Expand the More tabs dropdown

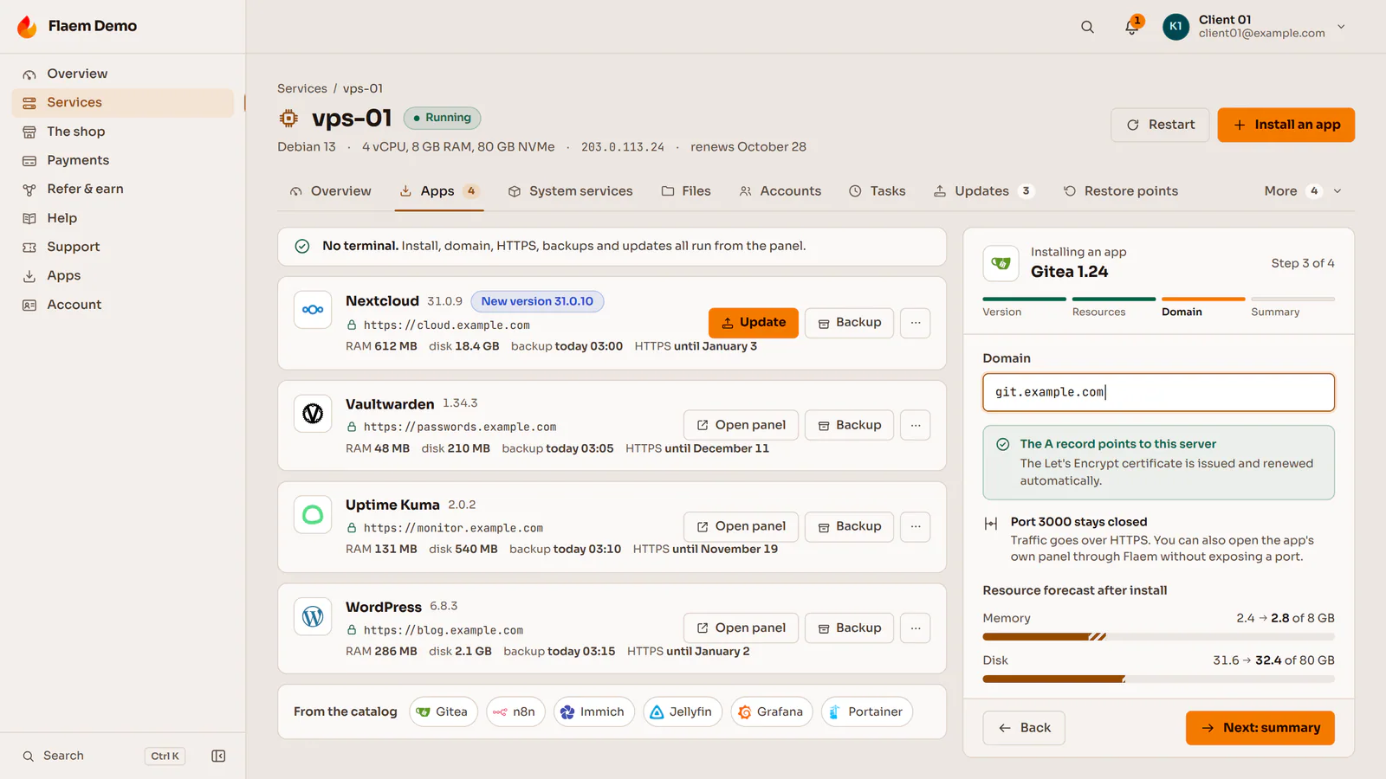tap(1303, 191)
